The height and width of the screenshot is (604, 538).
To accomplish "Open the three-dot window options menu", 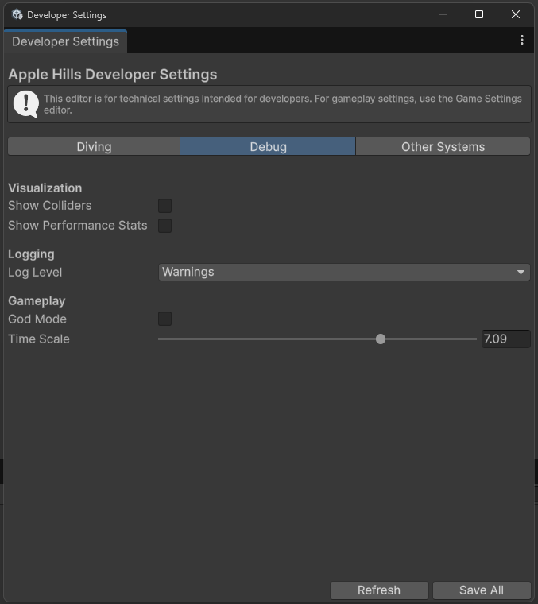I will click(521, 40).
